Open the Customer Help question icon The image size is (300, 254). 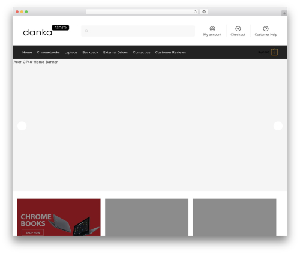(266, 29)
